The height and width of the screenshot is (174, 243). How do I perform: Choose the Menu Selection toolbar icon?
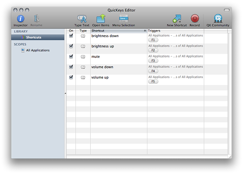[124, 18]
